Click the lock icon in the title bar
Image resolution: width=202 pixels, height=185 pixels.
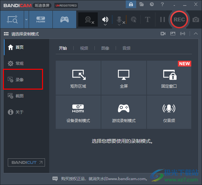[x=131, y=4]
